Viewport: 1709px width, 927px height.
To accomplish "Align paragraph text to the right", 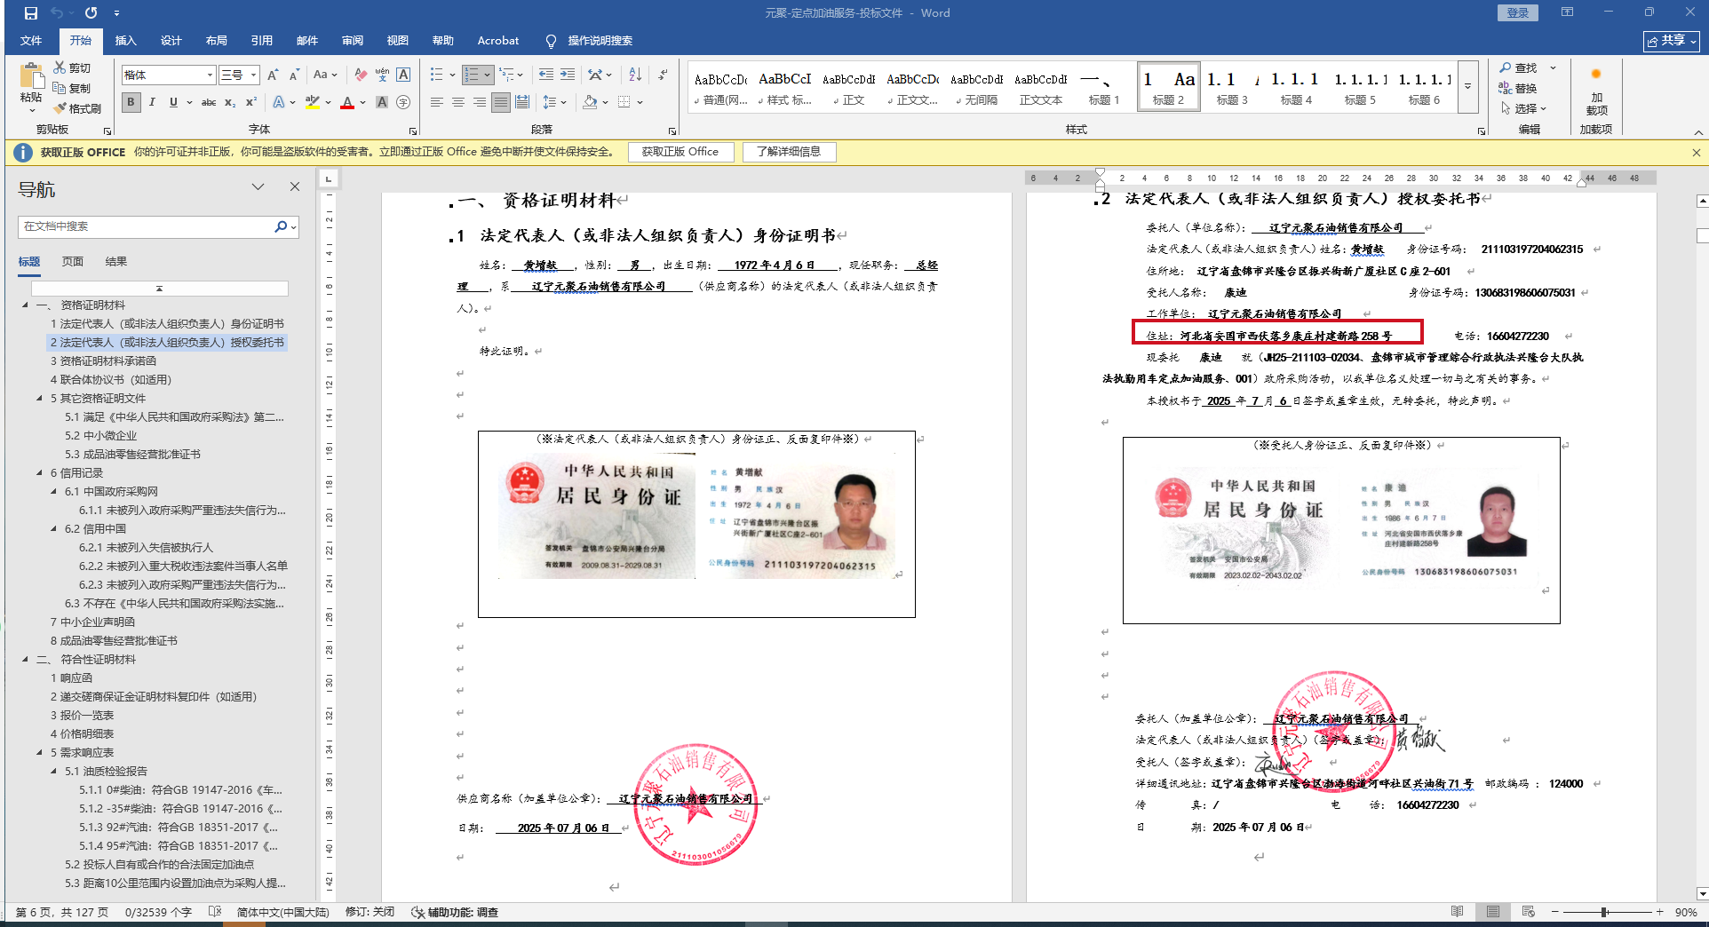I will [480, 102].
